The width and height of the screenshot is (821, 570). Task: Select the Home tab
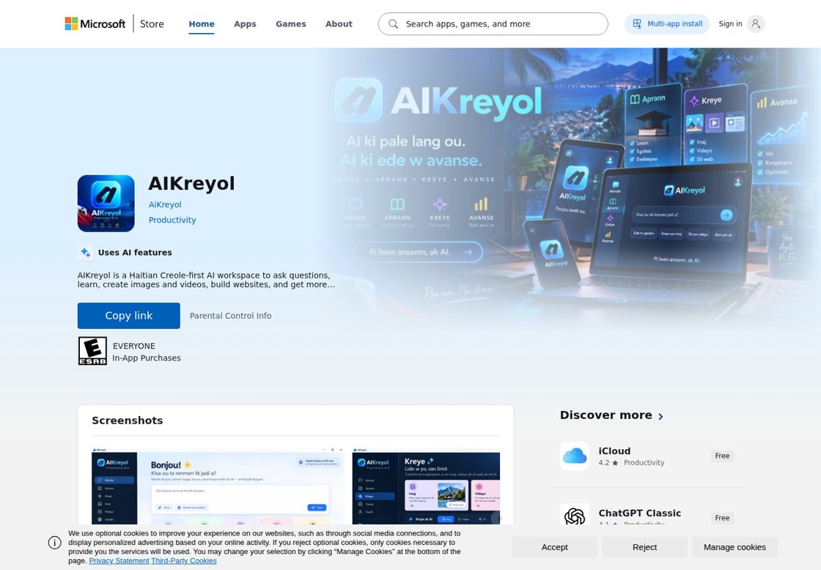[202, 23]
